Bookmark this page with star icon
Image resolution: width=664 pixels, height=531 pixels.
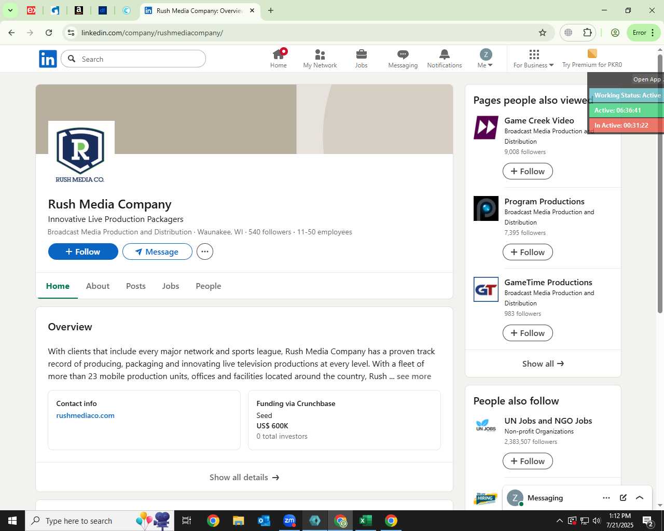tap(543, 33)
